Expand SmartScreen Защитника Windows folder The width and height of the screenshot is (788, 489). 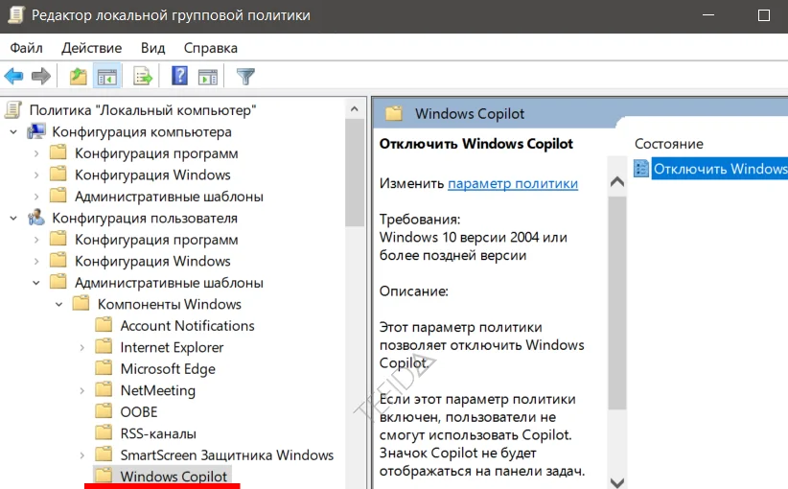81,455
